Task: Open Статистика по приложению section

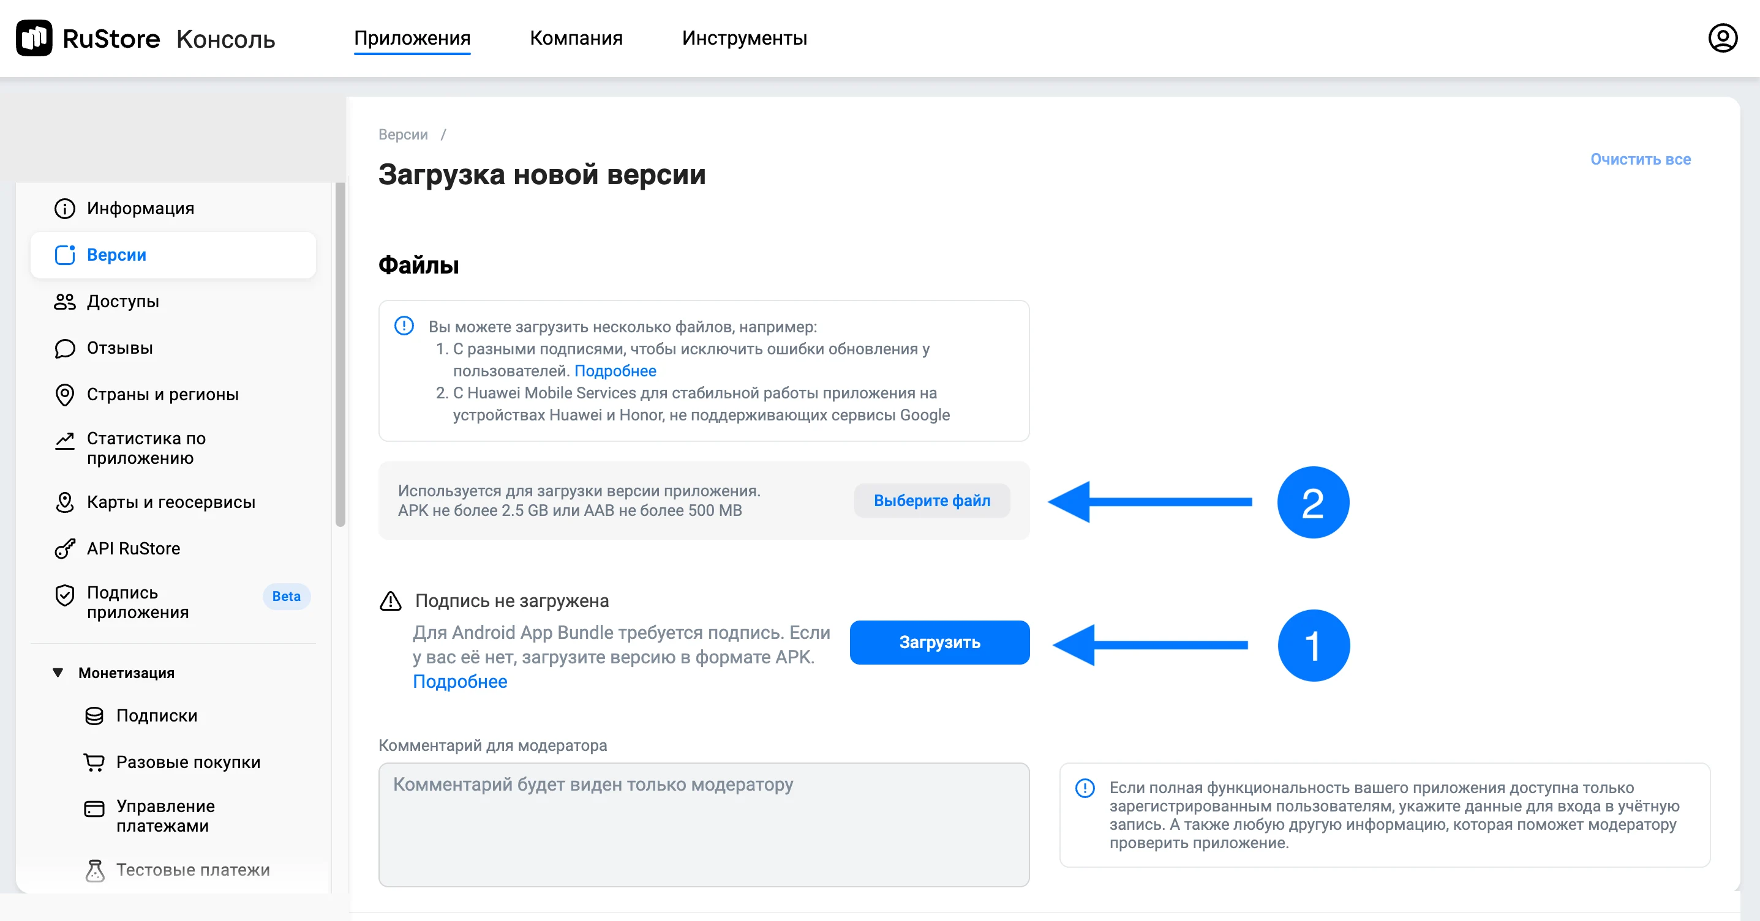Action: 173,448
